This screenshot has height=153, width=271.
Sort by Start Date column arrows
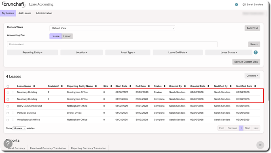(130, 86)
